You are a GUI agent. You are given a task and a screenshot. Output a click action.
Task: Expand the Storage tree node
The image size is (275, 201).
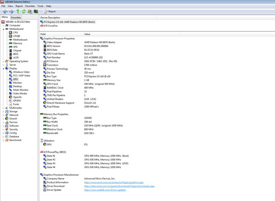pyautogui.click(x=3, y=112)
